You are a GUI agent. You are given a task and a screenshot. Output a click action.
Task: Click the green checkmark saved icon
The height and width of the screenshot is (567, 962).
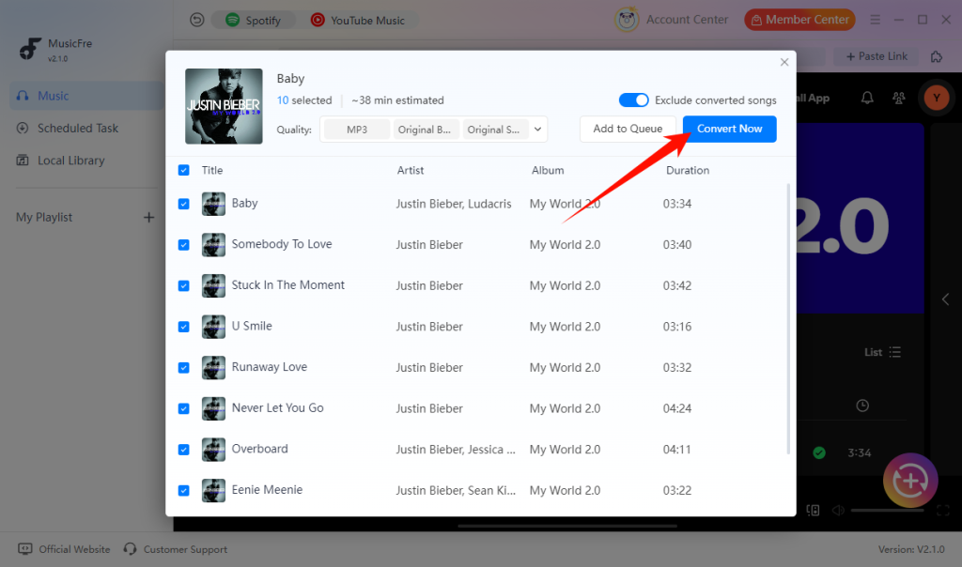(x=819, y=453)
